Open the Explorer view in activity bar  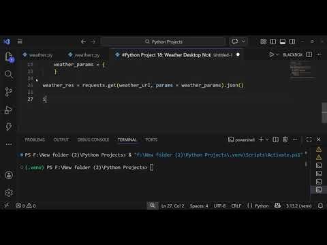click(x=9, y=56)
